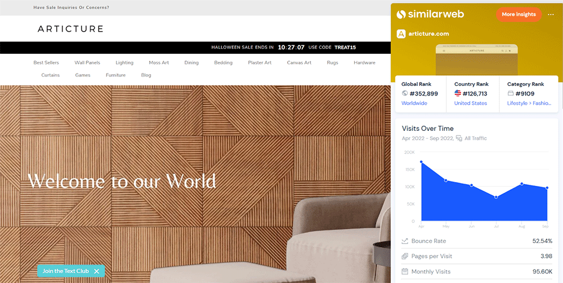Image resolution: width=563 pixels, height=283 pixels.
Task: Select the Rugs menu item
Action: point(332,63)
